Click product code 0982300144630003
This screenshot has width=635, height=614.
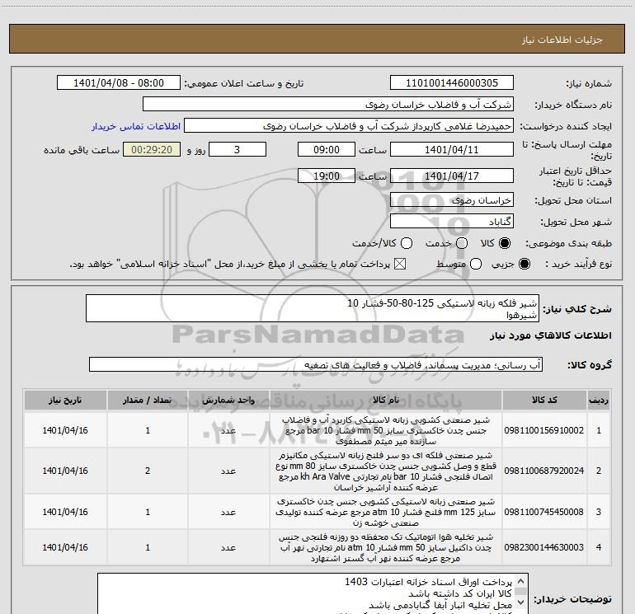[x=544, y=547]
